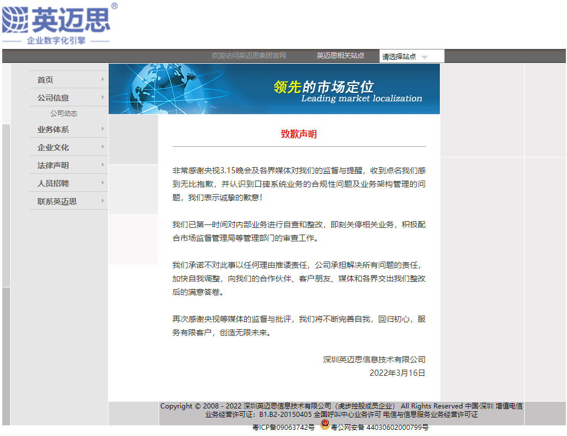Expand the 联系英迈思 arrow in the sidebar
This screenshot has width=567, height=436.
coord(103,201)
